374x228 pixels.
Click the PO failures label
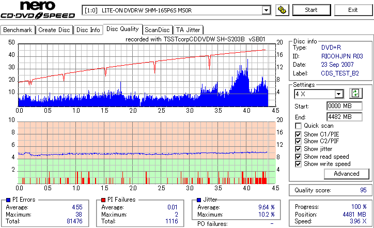(212, 224)
